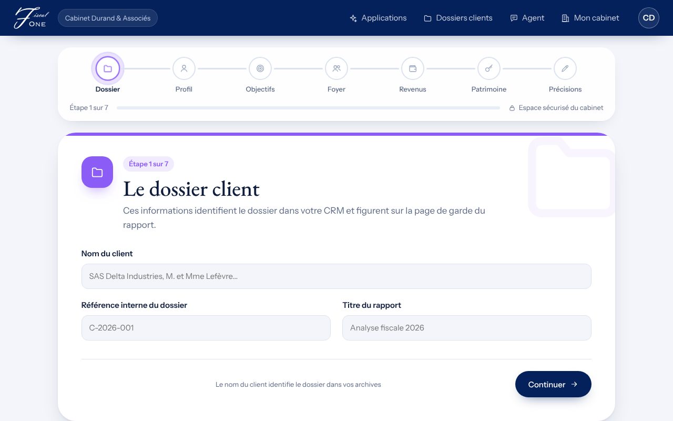
Task: Click the Titre du rapport field
Action: [467, 328]
